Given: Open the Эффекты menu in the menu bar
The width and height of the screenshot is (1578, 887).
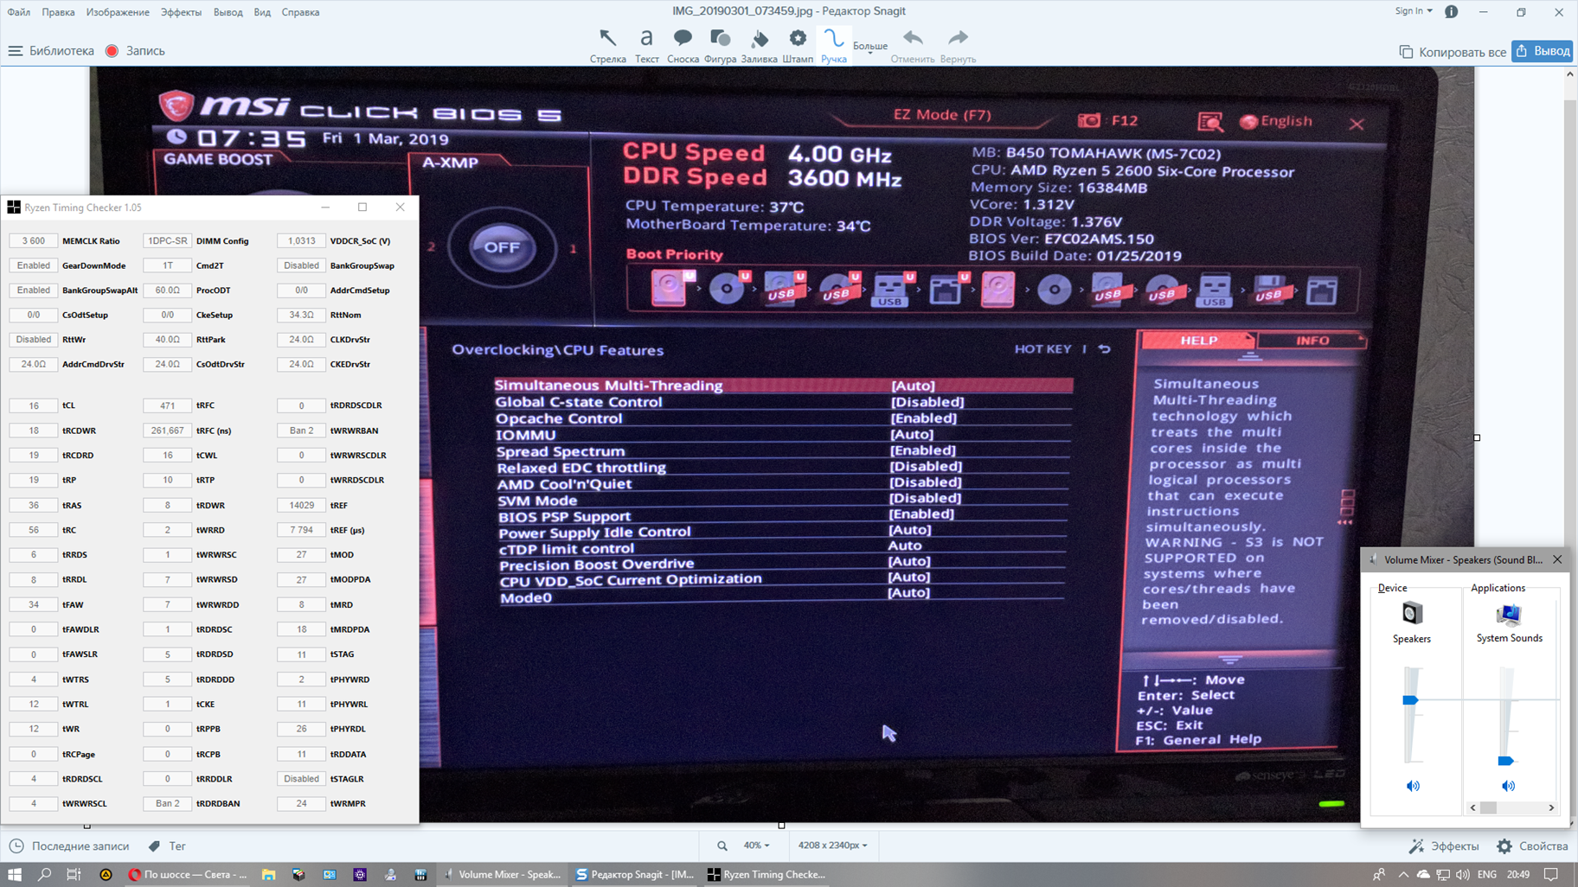Looking at the screenshot, I should [x=181, y=12].
